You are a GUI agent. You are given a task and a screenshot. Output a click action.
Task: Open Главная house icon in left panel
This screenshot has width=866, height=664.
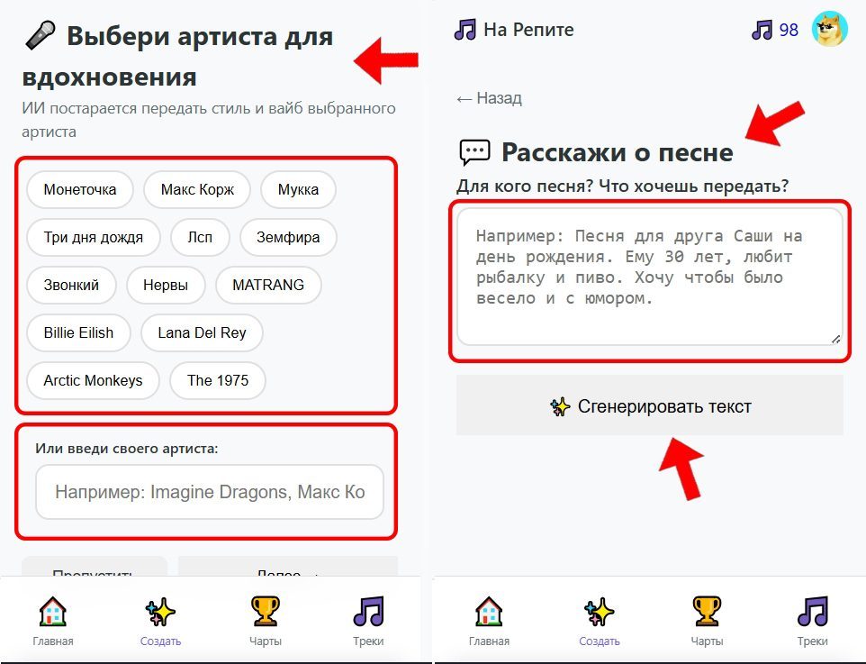53,612
